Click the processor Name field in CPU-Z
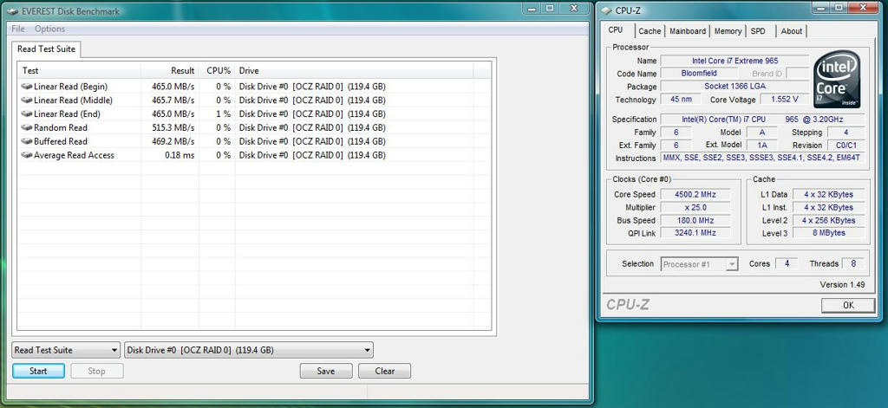 (735, 61)
